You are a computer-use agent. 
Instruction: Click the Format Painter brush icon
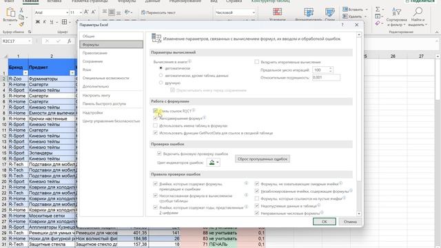click(x=21, y=25)
